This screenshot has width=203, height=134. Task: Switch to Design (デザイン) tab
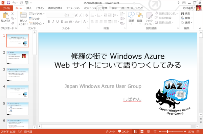coord(40,8)
